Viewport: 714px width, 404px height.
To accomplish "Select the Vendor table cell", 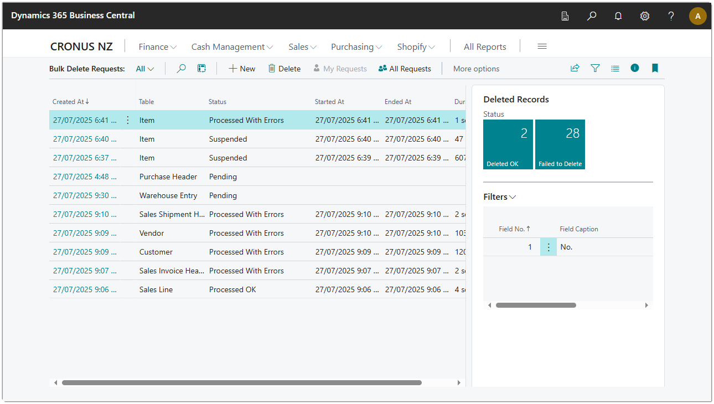I will (x=152, y=233).
